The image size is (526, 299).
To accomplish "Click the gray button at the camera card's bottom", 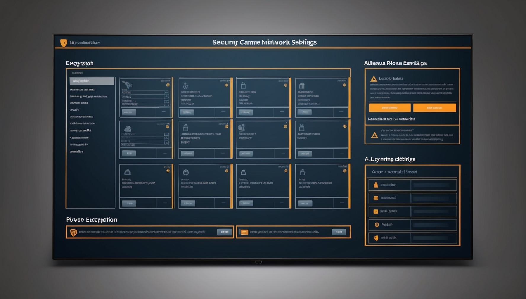I will click(x=129, y=112).
